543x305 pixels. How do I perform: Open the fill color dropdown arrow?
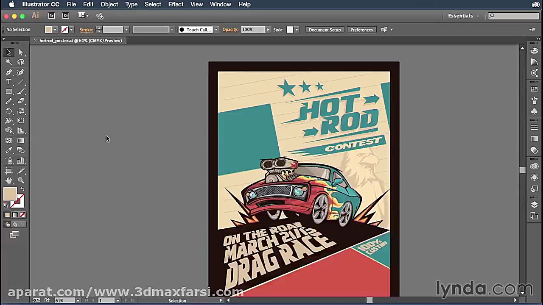click(55, 30)
